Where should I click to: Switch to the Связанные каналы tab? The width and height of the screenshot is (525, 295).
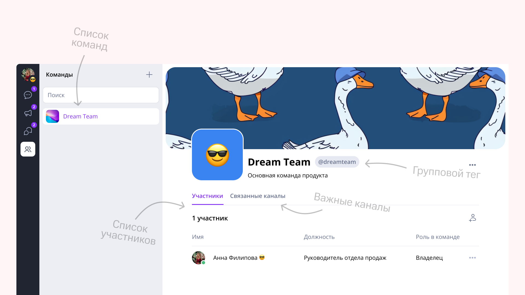pos(258,196)
